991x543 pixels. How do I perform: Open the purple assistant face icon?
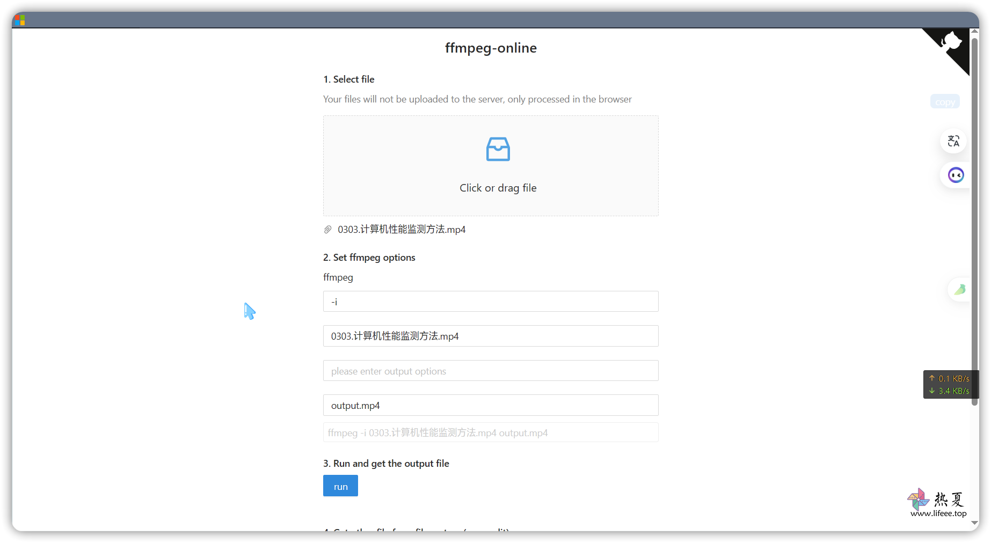pos(956,175)
